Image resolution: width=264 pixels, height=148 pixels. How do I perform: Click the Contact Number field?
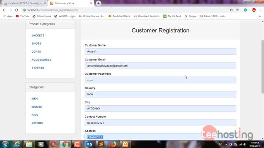tap(160, 123)
